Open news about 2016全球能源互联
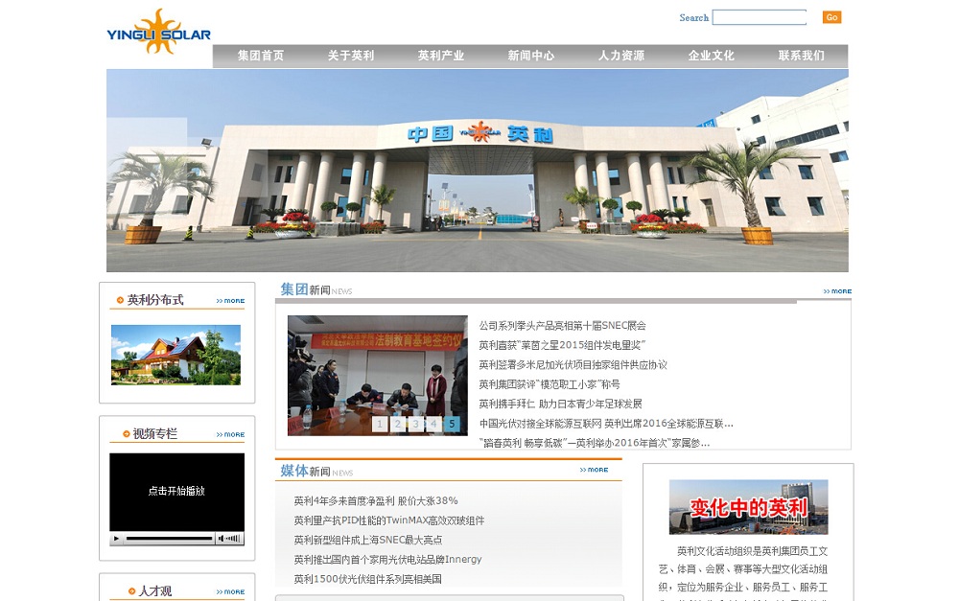 click(605, 424)
